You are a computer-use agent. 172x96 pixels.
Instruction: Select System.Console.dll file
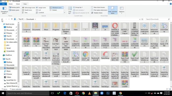pos(26,70)
